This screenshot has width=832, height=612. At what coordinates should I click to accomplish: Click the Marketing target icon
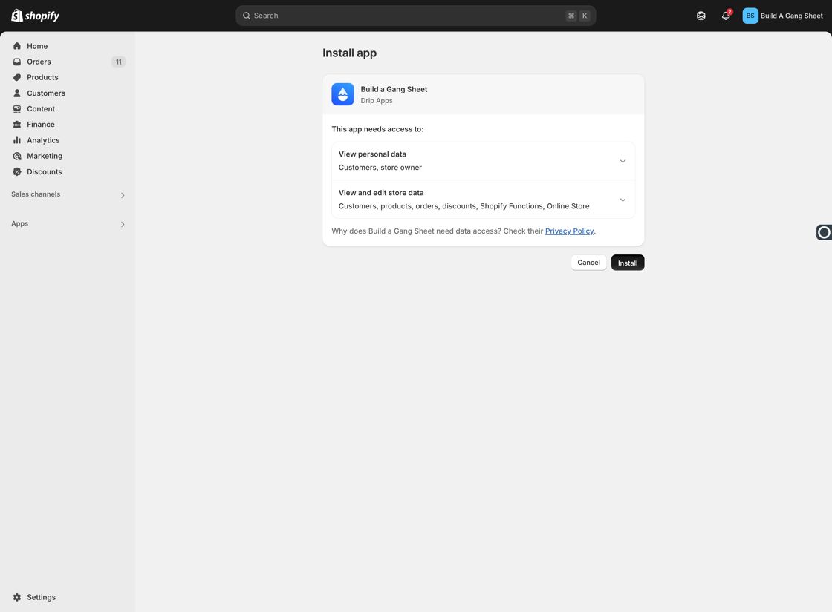tap(17, 156)
